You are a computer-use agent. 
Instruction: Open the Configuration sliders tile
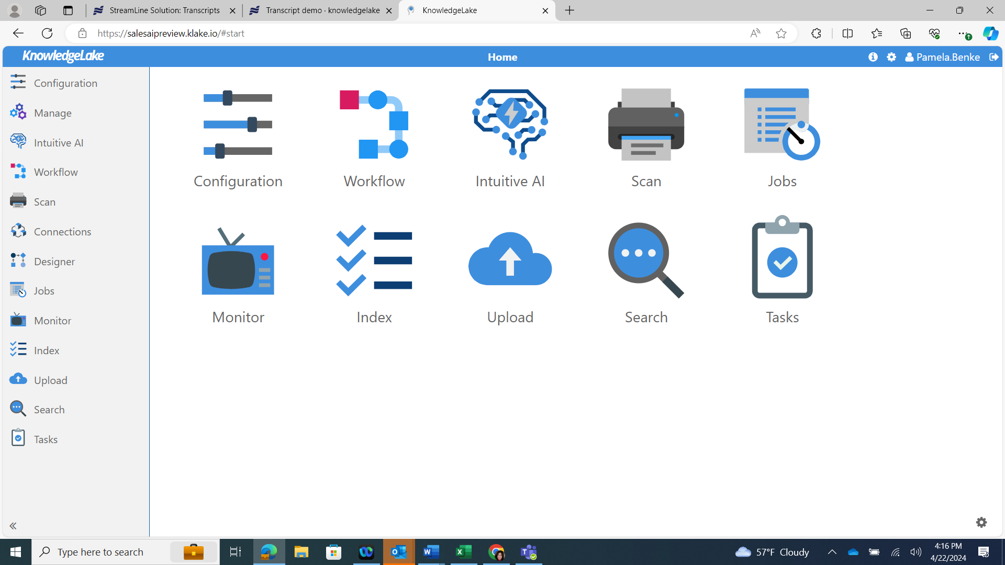[x=238, y=137]
